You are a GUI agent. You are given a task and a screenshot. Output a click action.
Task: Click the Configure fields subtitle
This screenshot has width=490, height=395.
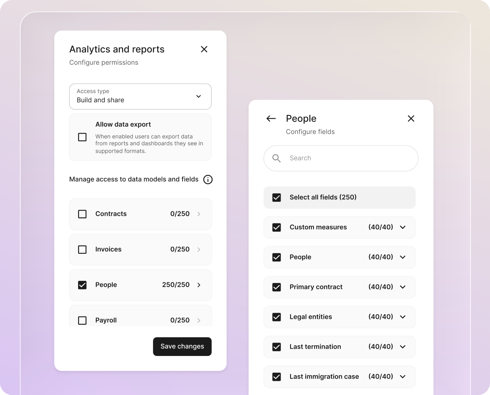[310, 132]
